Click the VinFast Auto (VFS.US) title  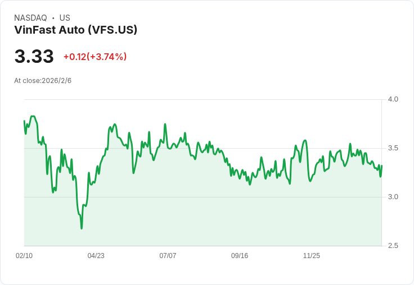pyautogui.click(x=76, y=30)
